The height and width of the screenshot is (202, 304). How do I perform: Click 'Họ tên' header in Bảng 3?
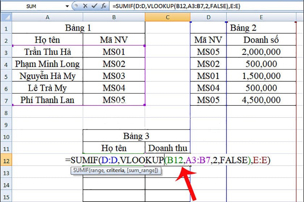click(x=114, y=148)
